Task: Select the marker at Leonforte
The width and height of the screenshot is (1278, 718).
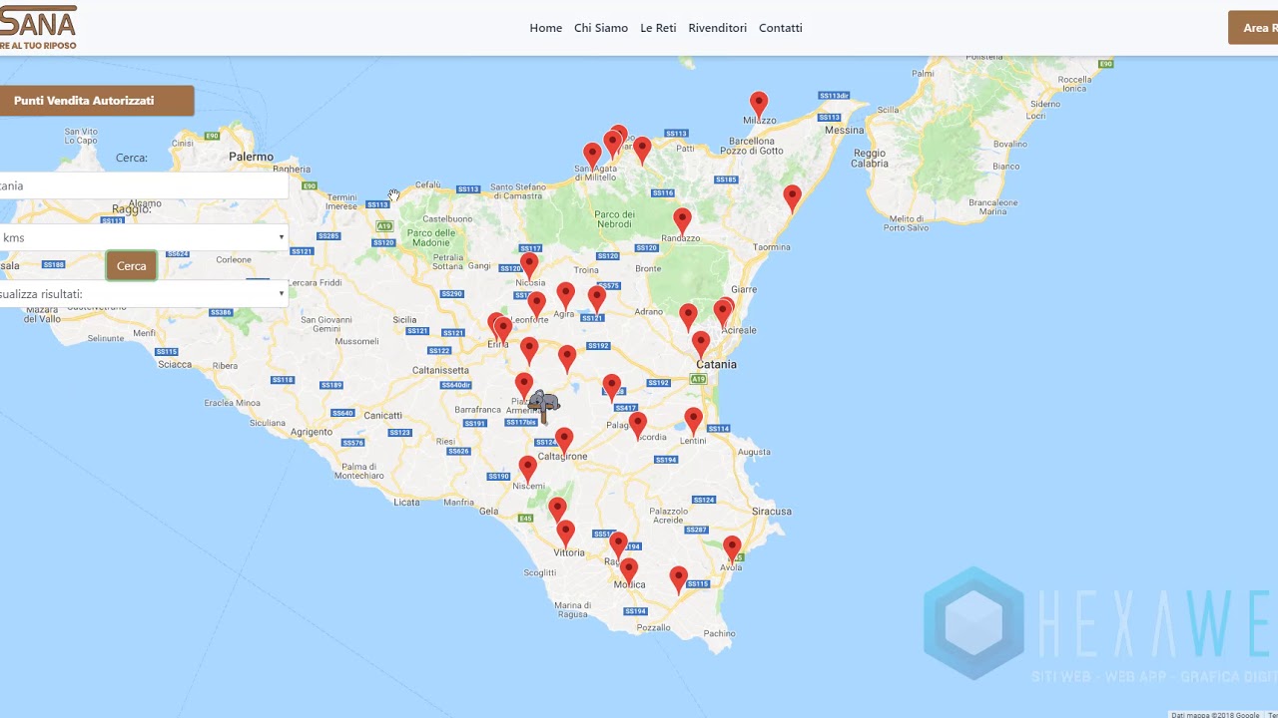Action: click(536, 305)
